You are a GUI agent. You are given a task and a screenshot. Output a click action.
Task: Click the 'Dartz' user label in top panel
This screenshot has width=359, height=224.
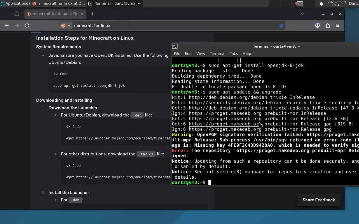click(354, 4)
